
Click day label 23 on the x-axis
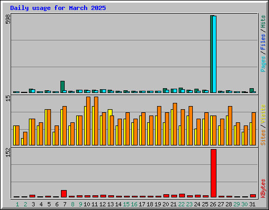pyautogui.click(x=189, y=204)
